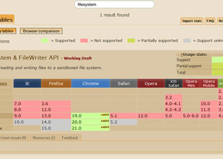
Task: Select Safari 5.2 cell
Action: [123, 122]
